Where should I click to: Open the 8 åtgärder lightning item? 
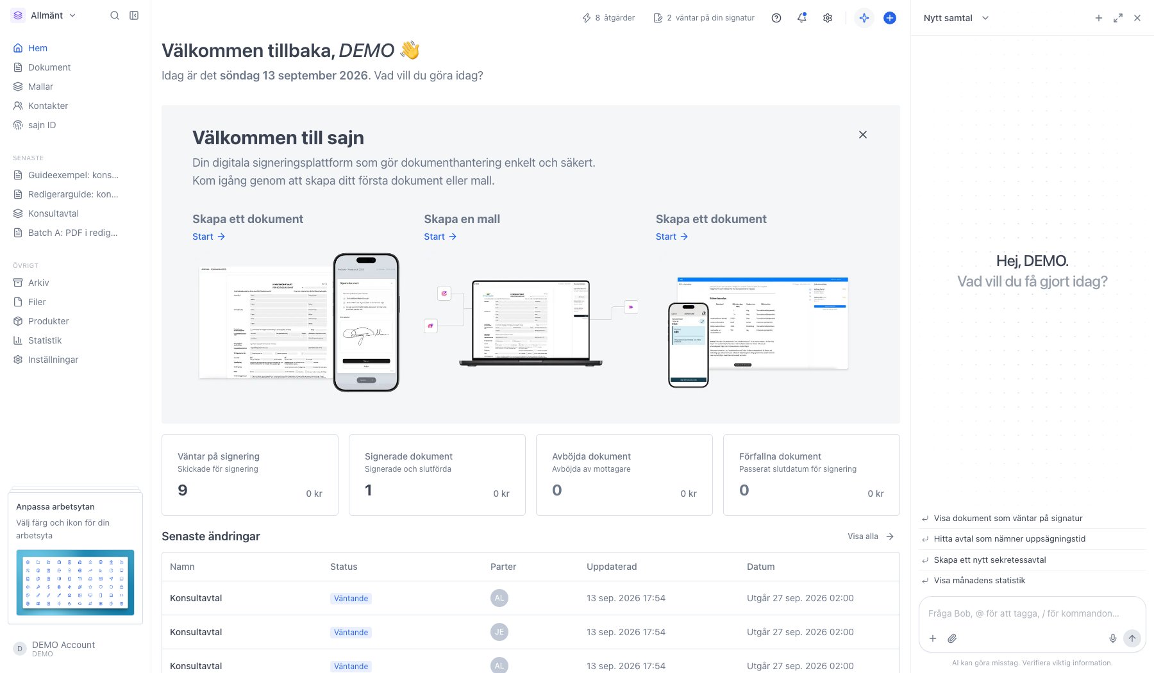(x=608, y=18)
